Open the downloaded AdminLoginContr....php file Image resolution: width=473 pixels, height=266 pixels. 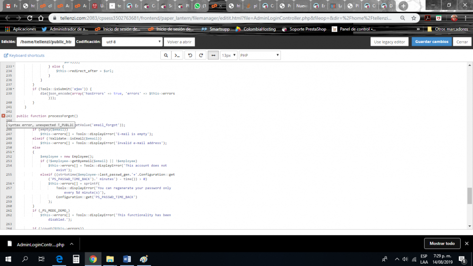[36, 244]
